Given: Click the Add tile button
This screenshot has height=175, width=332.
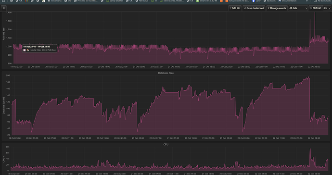Looking at the screenshot, I should 235,8.
